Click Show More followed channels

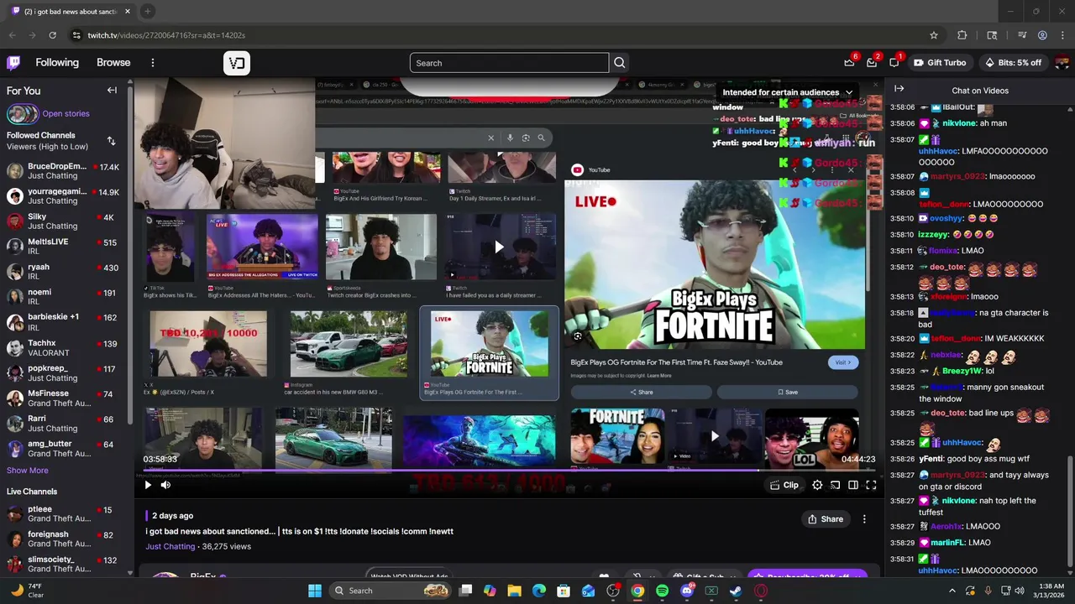click(x=28, y=471)
